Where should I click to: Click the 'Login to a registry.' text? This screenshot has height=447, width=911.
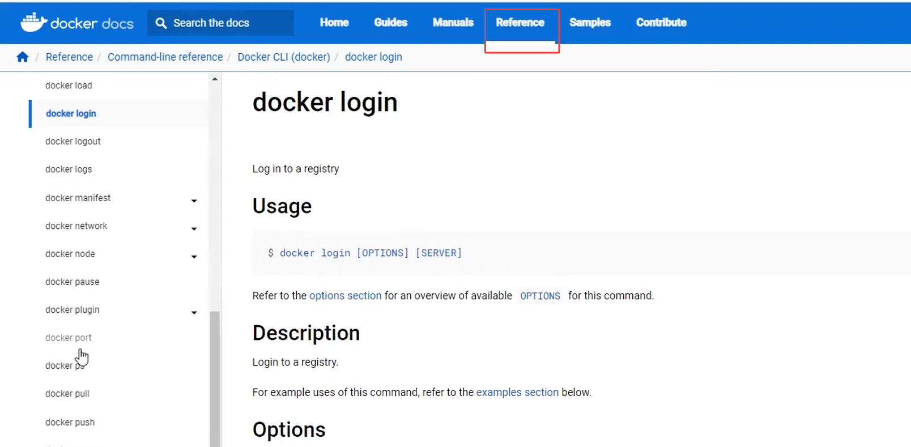click(x=295, y=362)
